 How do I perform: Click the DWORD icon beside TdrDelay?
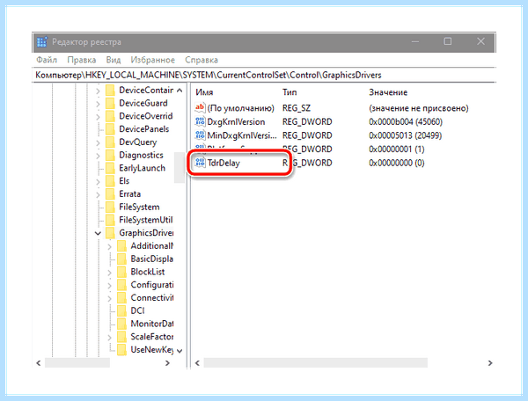coord(200,163)
